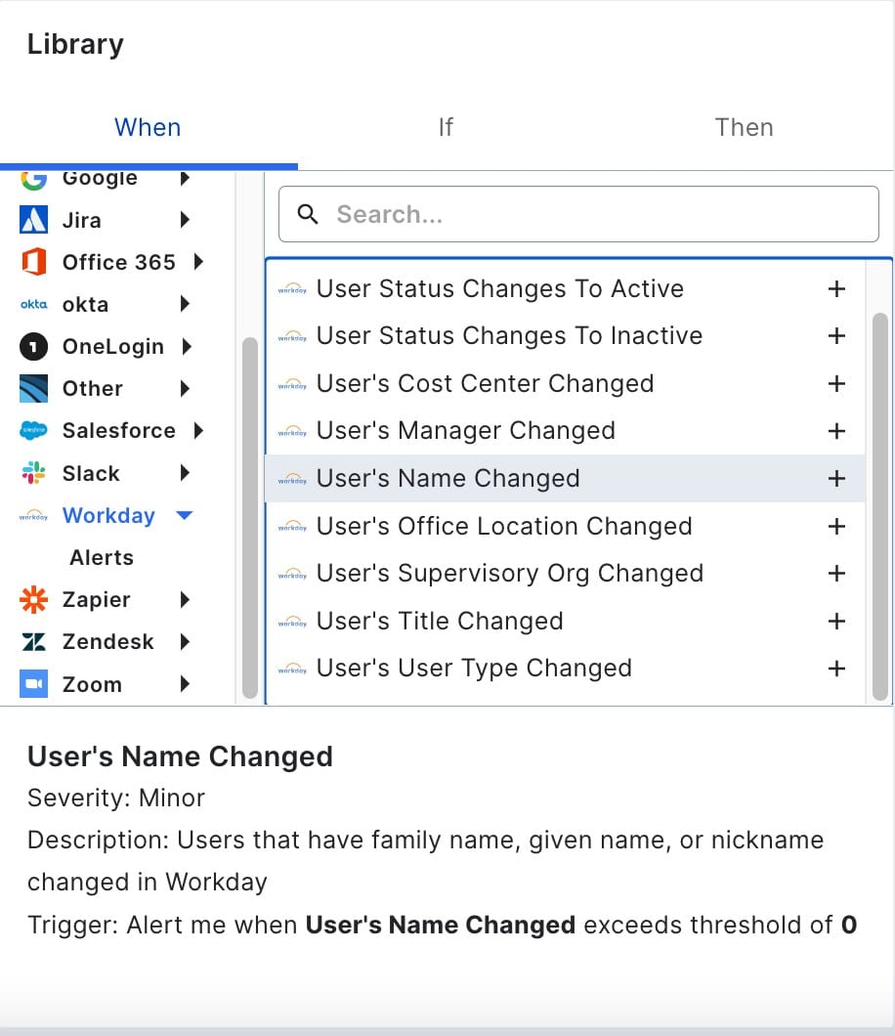Screen dimensions: 895x1036
Task: Add User's Supervisory Org Changed alert
Action: [837, 573]
